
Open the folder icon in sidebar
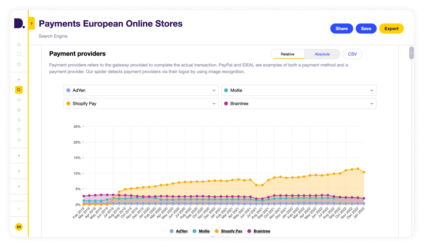click(19, 54)
